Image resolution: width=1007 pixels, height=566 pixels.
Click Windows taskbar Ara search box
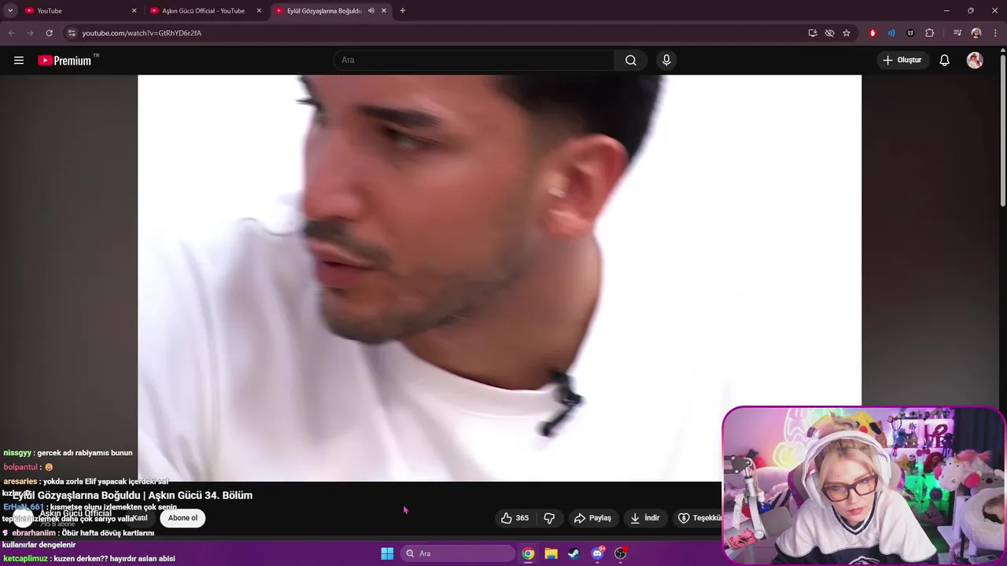click(x=457, y=553)
